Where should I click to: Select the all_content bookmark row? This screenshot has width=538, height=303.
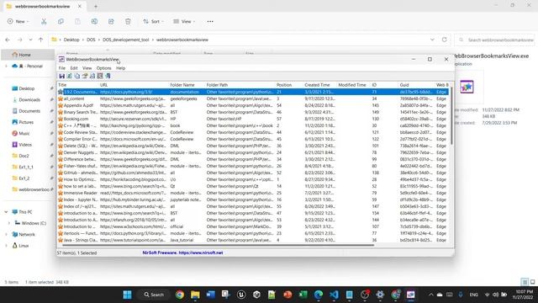[252, 98]
